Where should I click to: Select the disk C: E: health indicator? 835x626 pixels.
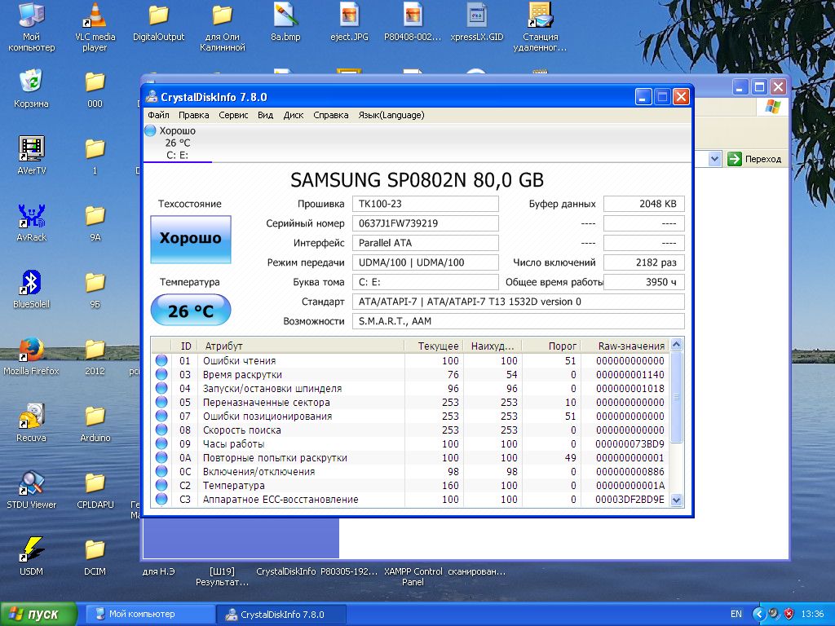pos(177,143)
